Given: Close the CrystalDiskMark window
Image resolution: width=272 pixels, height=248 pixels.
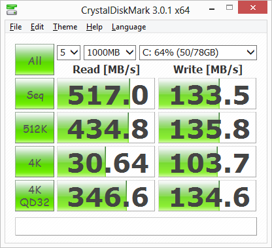Looking at the screenshot, I should [253, 7].
